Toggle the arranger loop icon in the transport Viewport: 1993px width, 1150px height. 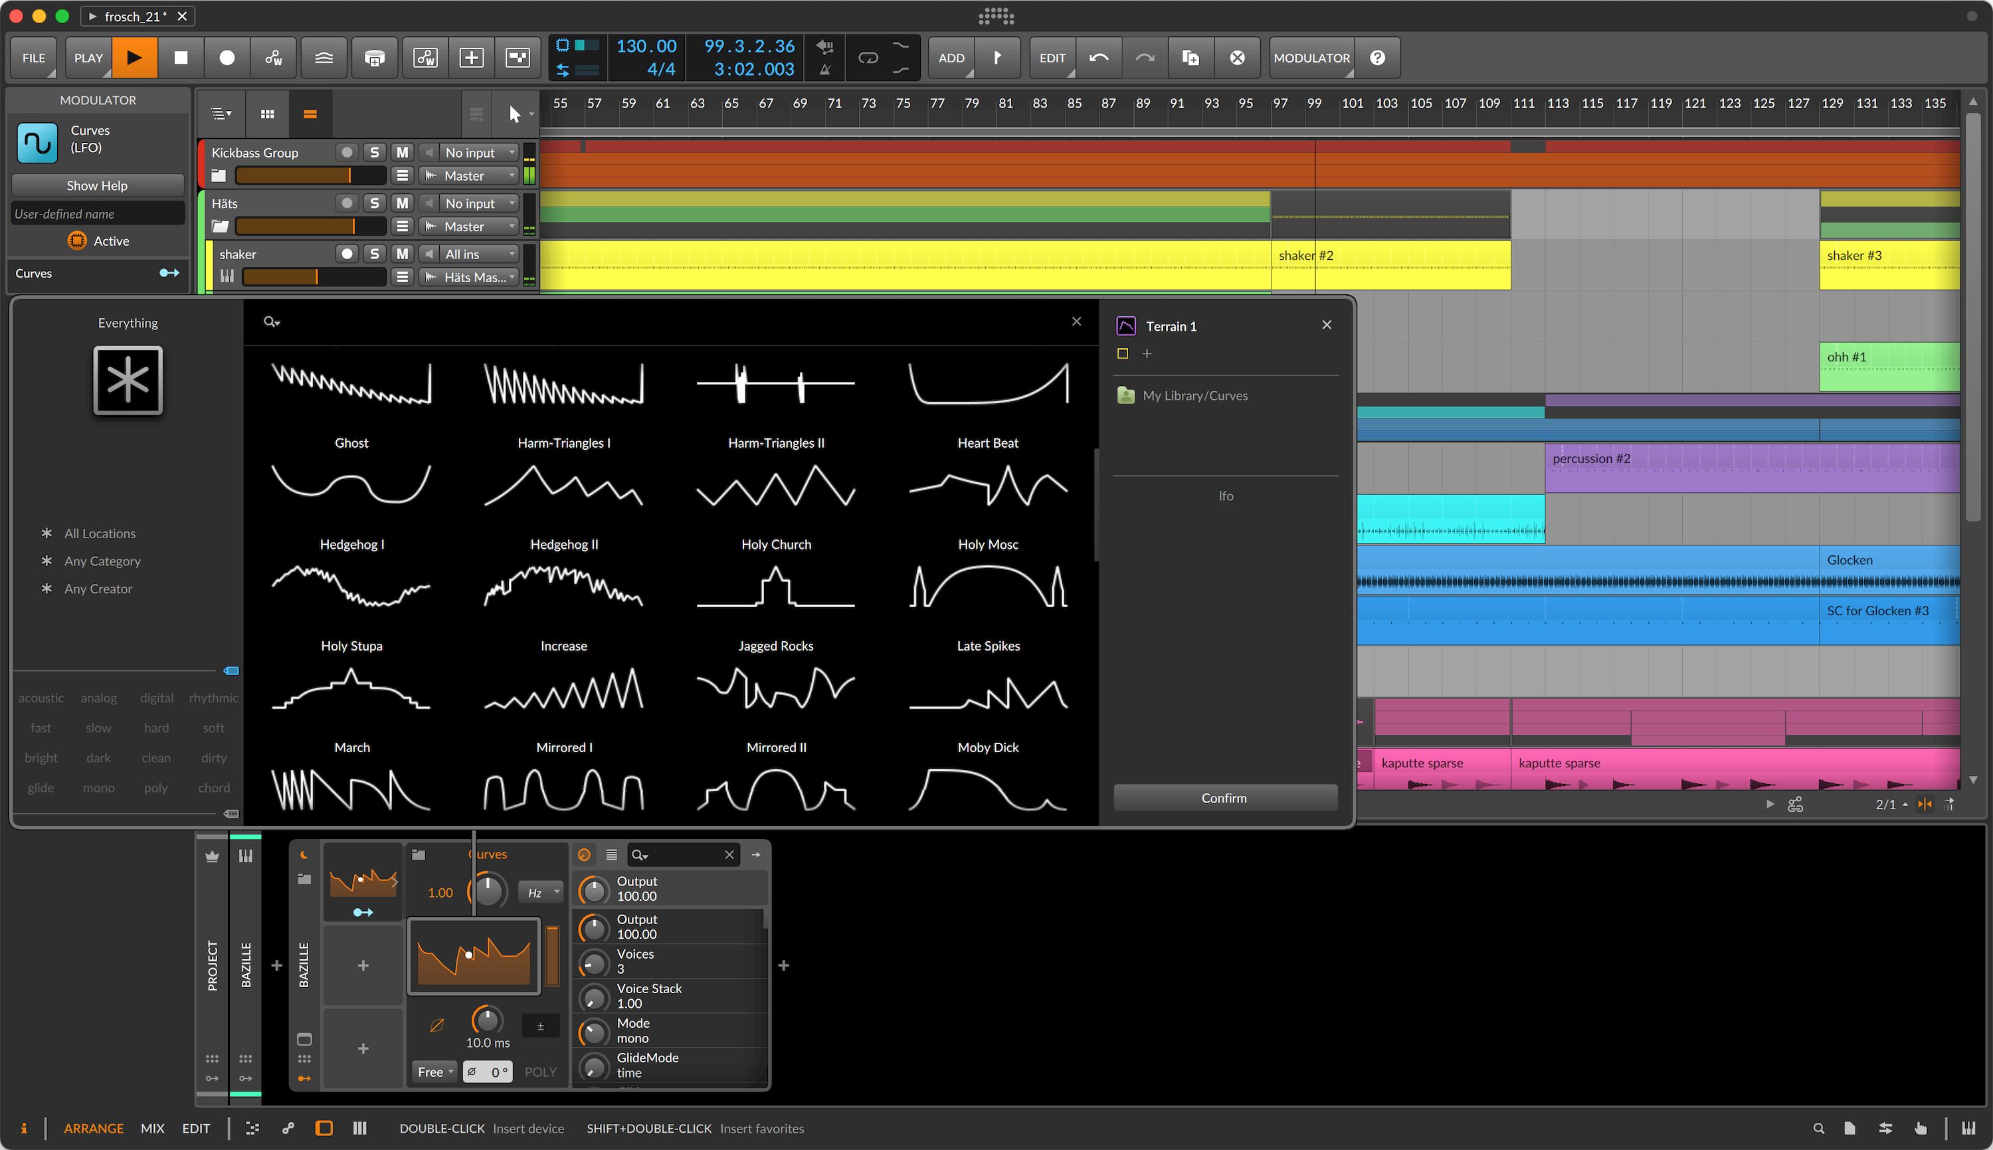coord(868,58)
